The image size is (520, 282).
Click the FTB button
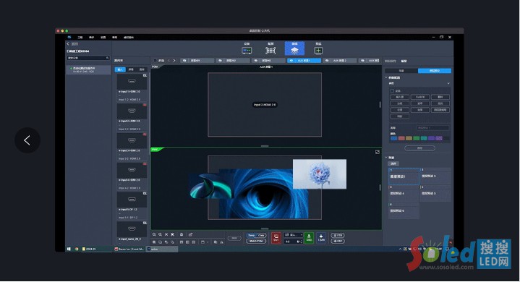pos(338,235)
